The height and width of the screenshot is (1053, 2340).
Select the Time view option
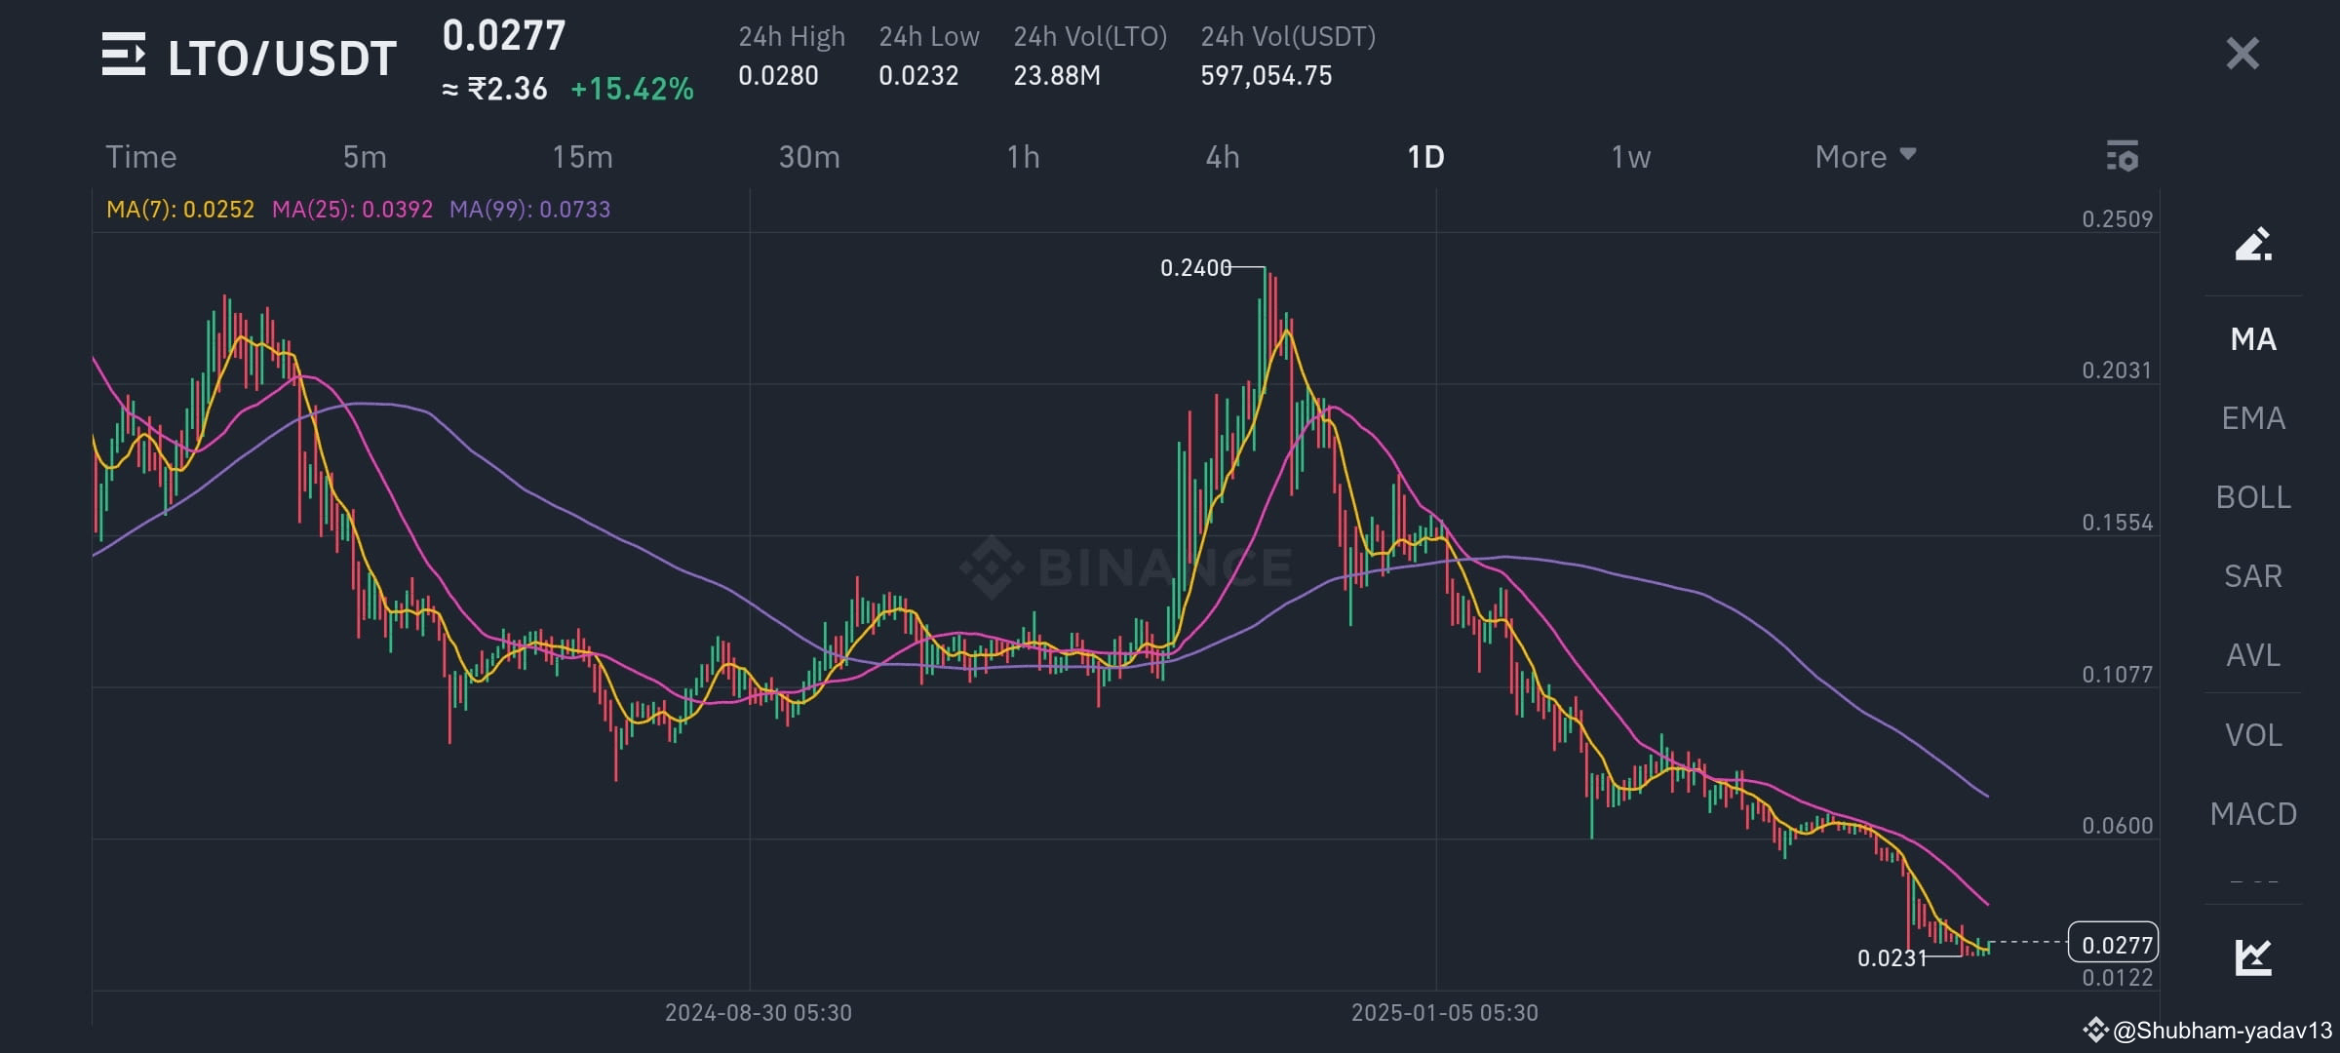(x=140, y=156)
